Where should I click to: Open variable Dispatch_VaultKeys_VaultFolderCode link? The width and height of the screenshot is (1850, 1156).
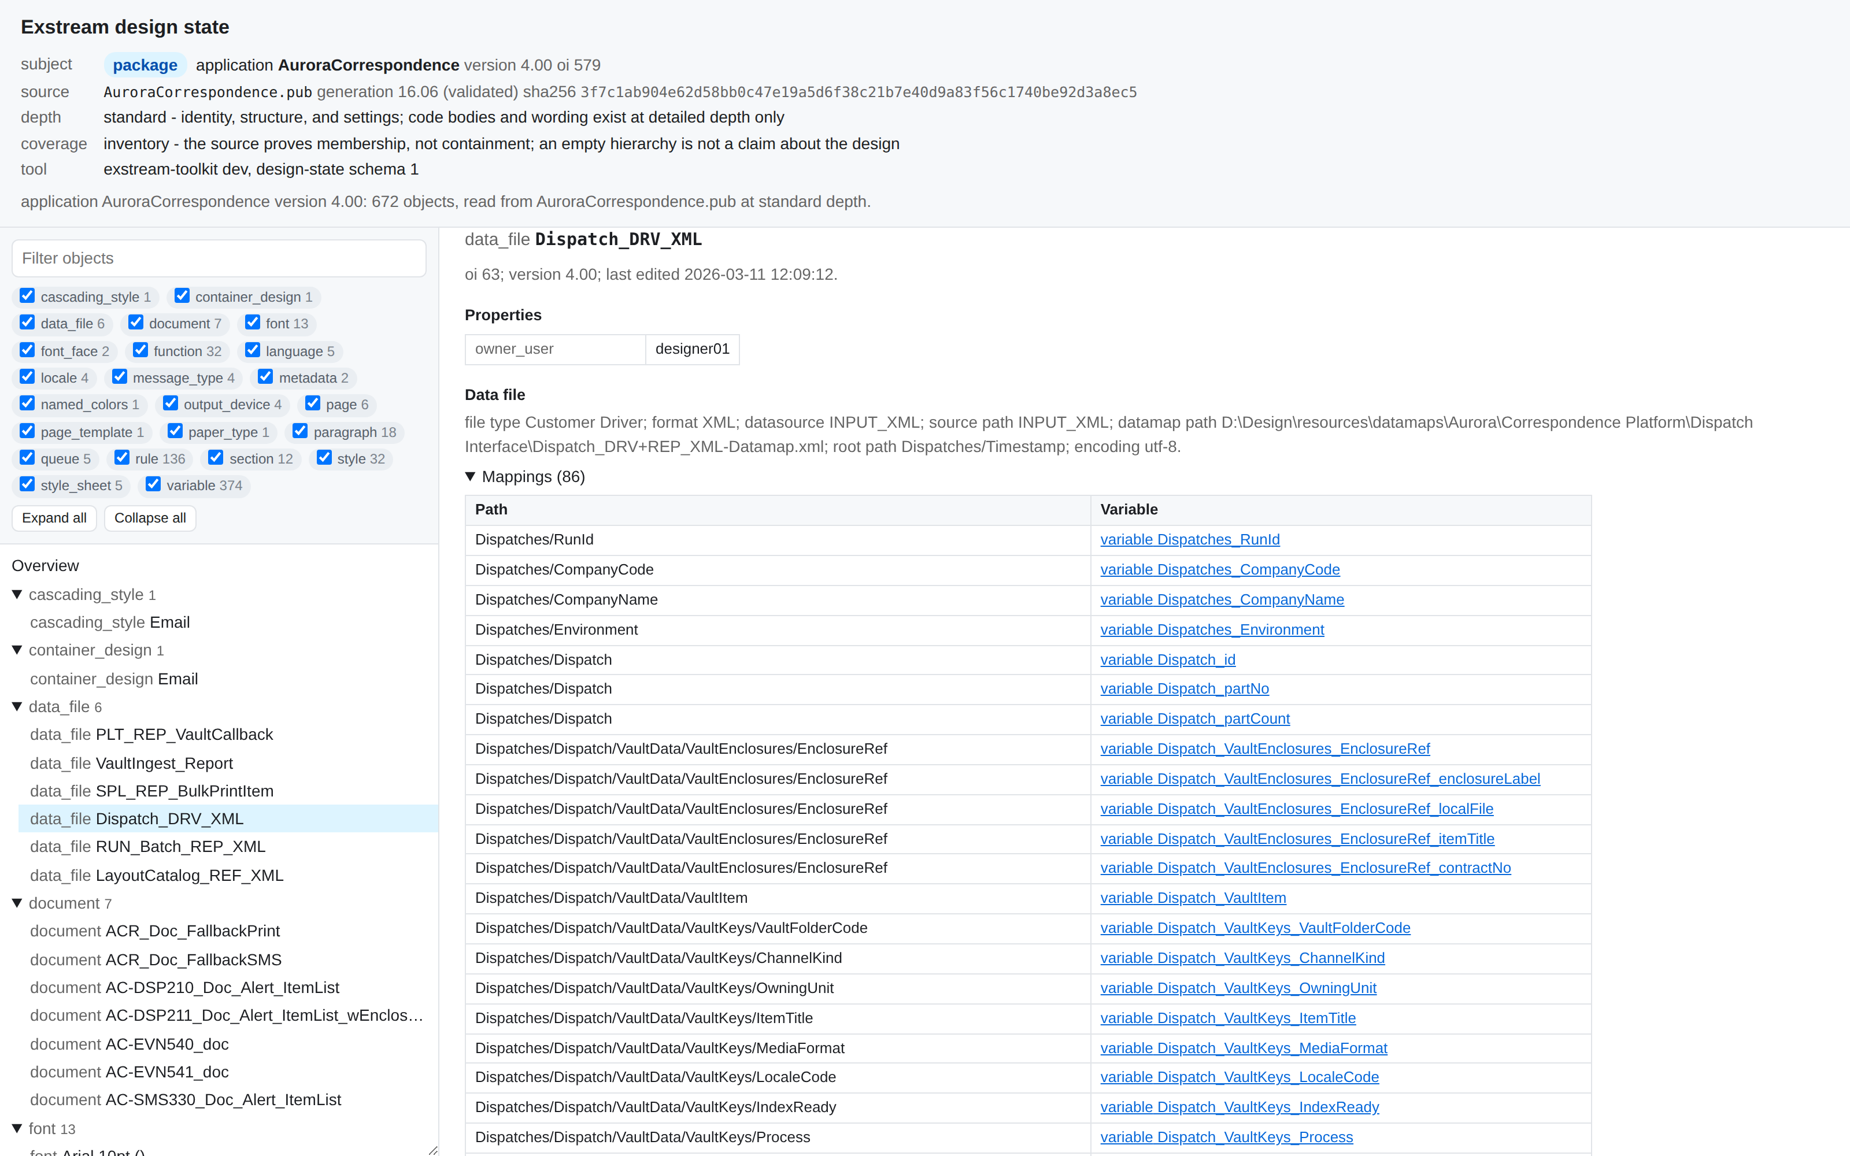tap(1255, 928)
